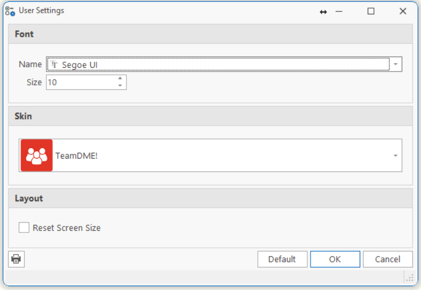This screenshot has height=290, width=421.
Task: Click the Cancel button
Action: pos(387,259)
